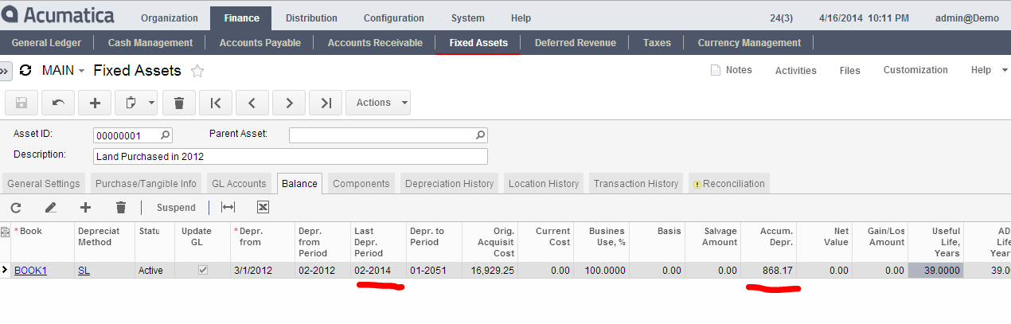
Task: Switch to Purchase/Tangible Info tab
Action: coord(146,183)
